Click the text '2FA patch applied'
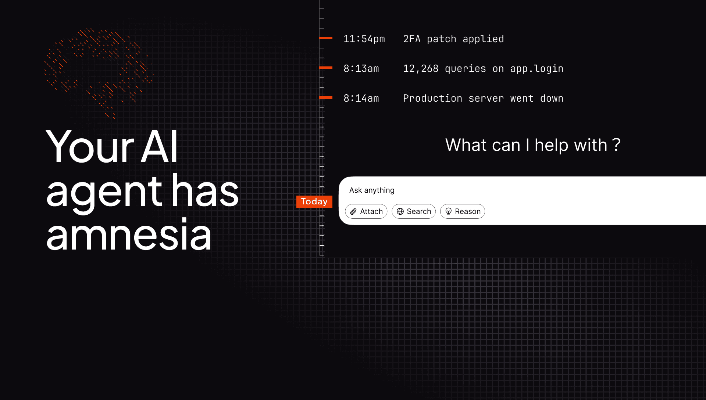The height and width of the screenshot is (400, 706). (x=453, y=39)
